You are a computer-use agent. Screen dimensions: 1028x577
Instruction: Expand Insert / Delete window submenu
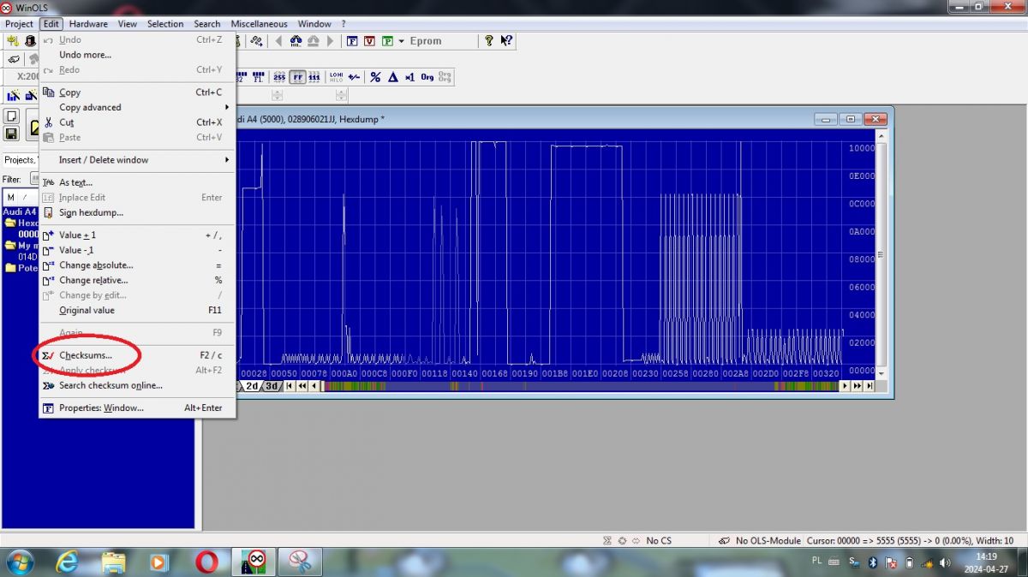[137, 160]
